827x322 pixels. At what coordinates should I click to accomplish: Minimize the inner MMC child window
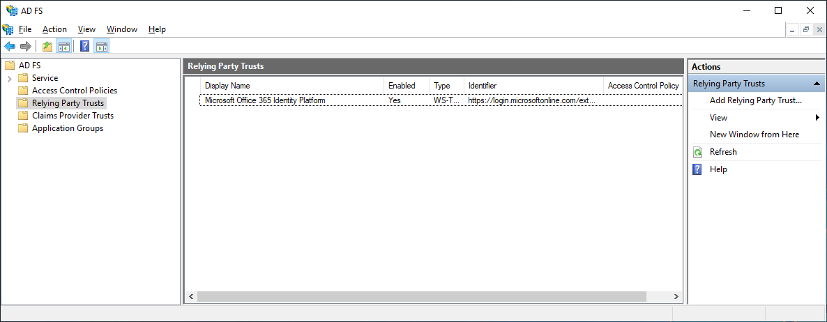793,30
